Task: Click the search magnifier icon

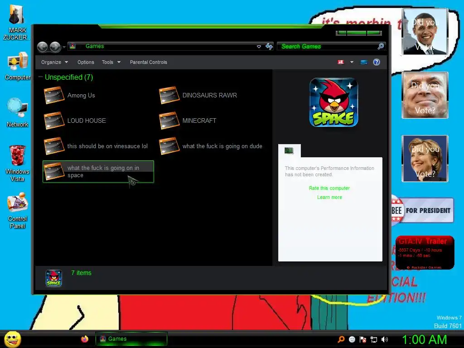Action: coord(381,46)
